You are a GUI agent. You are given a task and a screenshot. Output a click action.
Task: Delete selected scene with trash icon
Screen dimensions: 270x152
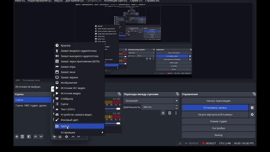coord(22,136)
